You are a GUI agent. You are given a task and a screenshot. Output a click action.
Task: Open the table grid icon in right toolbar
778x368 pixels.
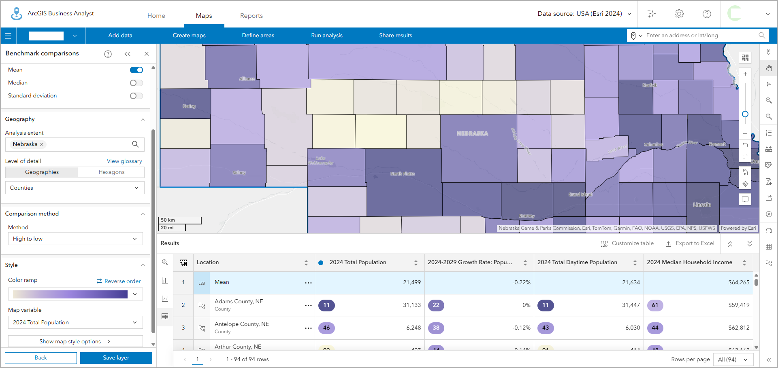[x=769, y=247]
